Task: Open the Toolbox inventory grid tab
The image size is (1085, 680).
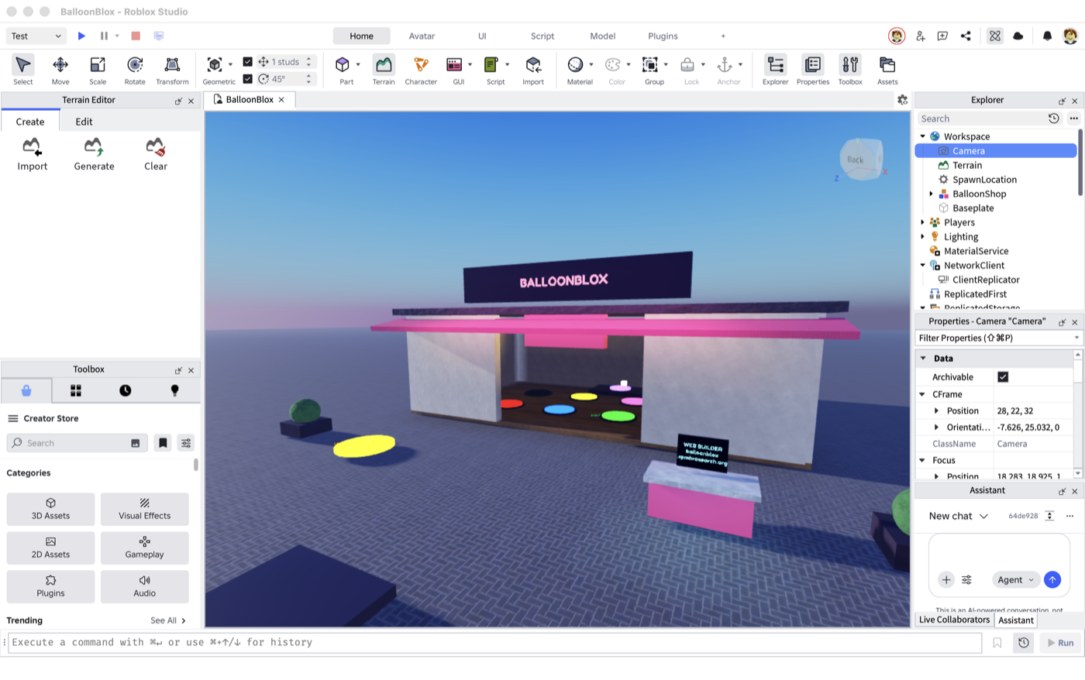Action: [x=76, y=390]
